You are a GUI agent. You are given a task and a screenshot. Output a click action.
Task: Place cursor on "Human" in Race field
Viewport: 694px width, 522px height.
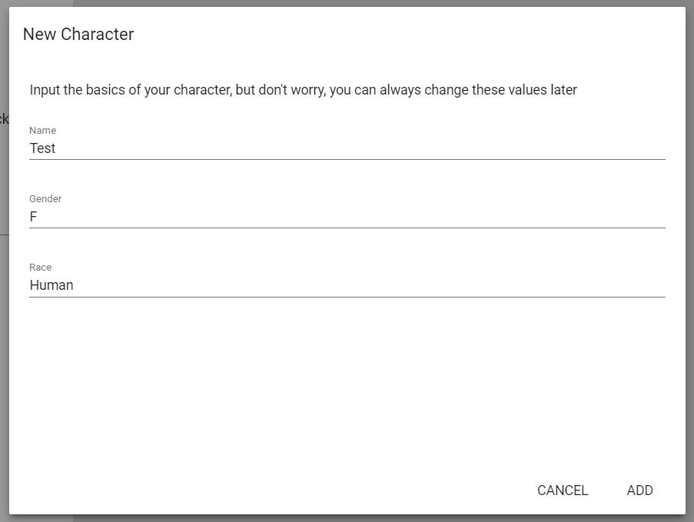click(x=51, y=285)
